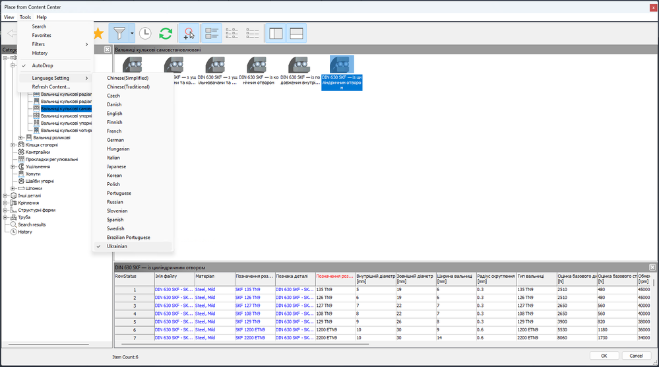Click the Cancel button
Screen dimensions: 659x367
[x=636, y=356]
